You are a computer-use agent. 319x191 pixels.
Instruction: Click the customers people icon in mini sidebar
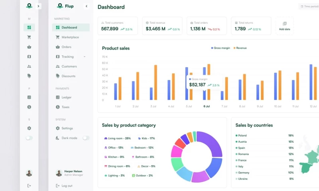coord(29,66)
